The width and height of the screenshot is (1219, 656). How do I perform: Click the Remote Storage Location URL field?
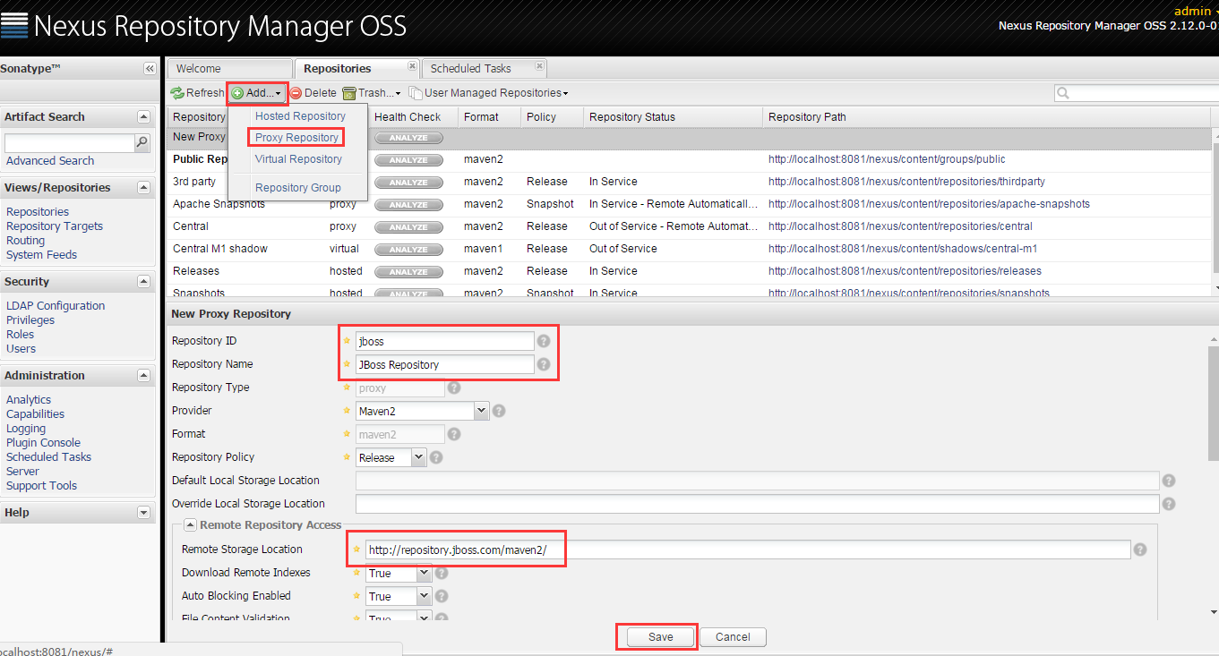pos(748,550)
